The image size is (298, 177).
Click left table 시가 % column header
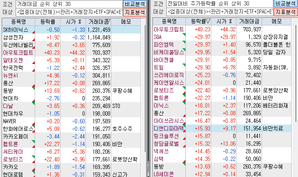[x=73, y=22]
